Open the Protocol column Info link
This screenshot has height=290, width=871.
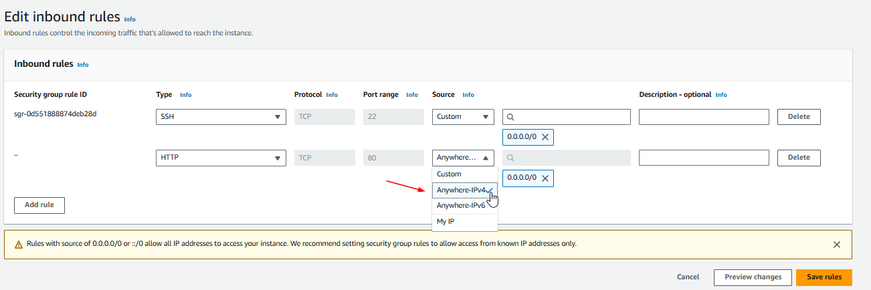[x=332, y=95]
